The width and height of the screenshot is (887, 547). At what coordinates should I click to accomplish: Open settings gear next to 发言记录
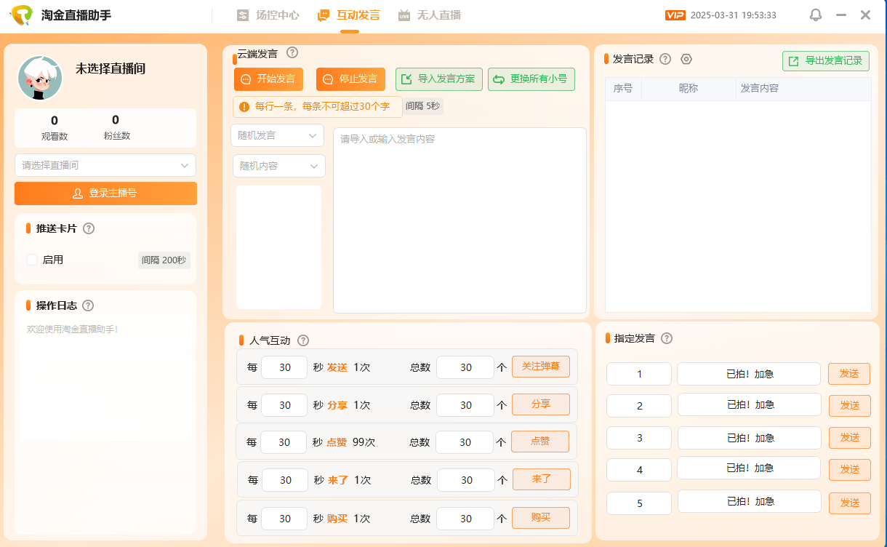(x=686, y=60)
